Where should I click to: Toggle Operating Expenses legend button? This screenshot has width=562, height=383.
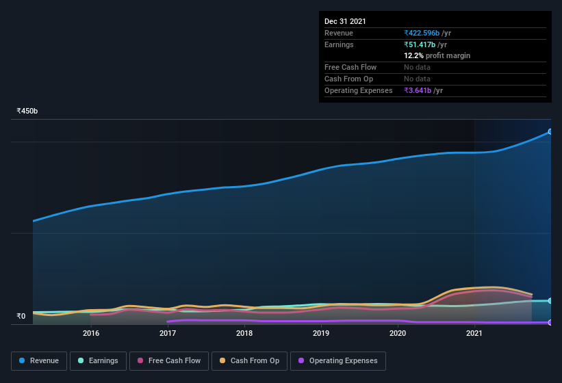pos(338,361)
